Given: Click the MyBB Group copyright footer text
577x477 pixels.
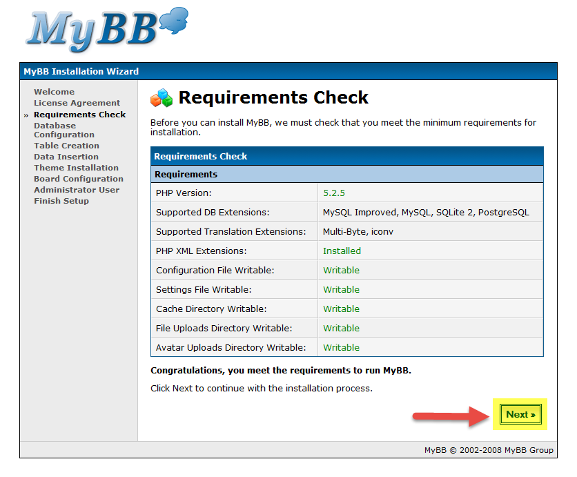Looking at the screenshot, I should click(488, 451).
